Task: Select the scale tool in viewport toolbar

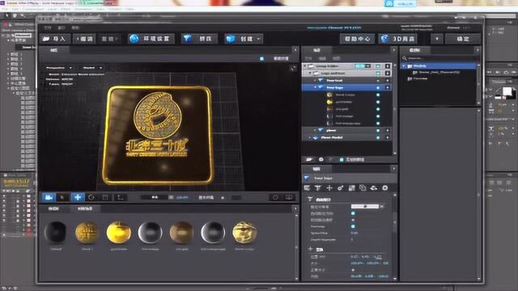Action: (x=105, y=197)
